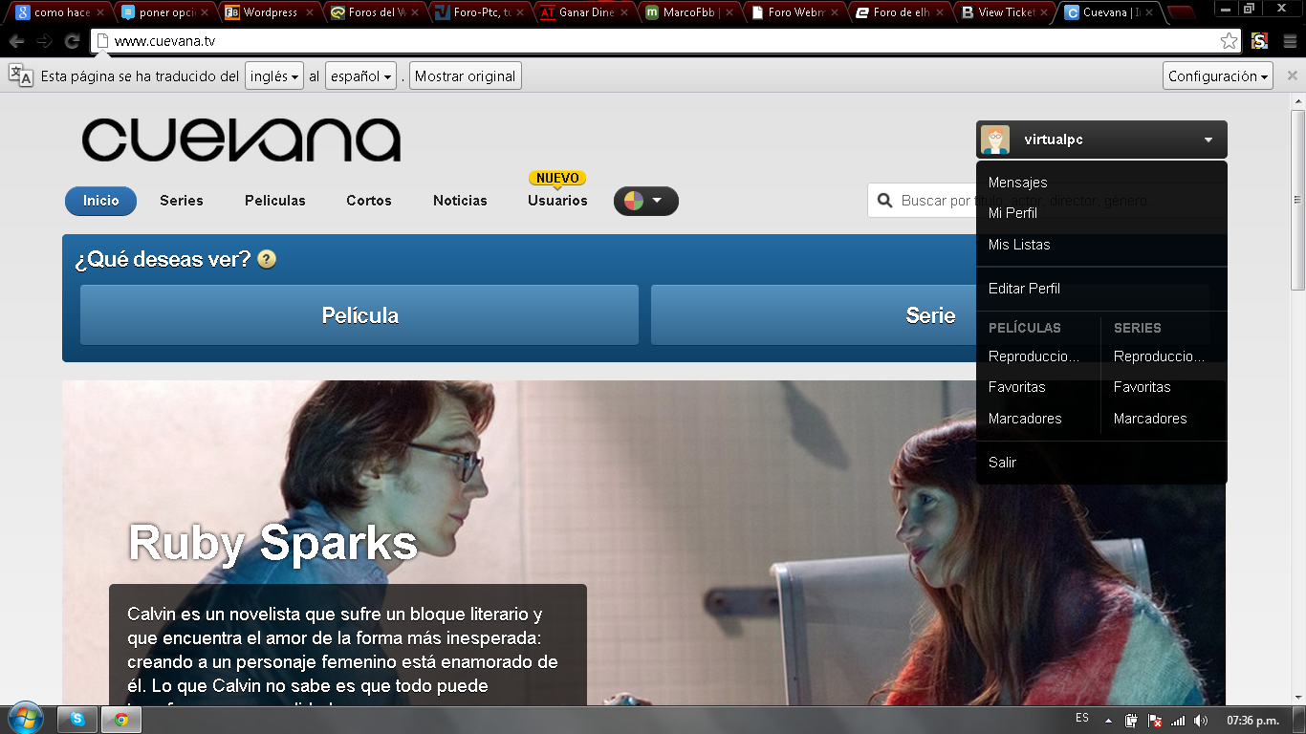Open the Windows Start menu
Viewport: 1306px width, 734px height.
pyautogui.click(x=25, y=719)
